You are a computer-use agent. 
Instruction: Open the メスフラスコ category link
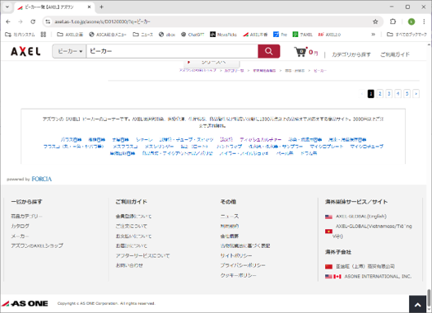click(x=125, y=147)
